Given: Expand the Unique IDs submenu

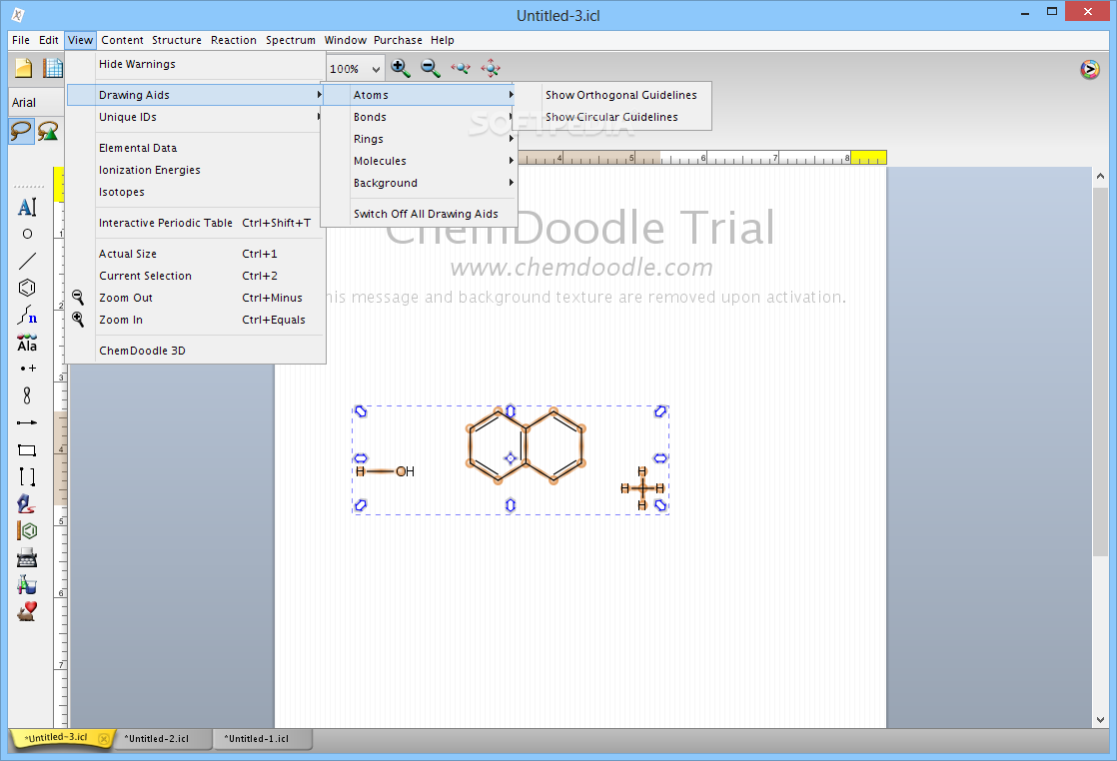Looking at the screenshot, I should pos(196,117).
